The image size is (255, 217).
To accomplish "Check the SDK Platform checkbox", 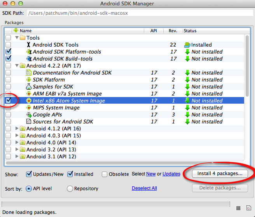I will (8, 80).
